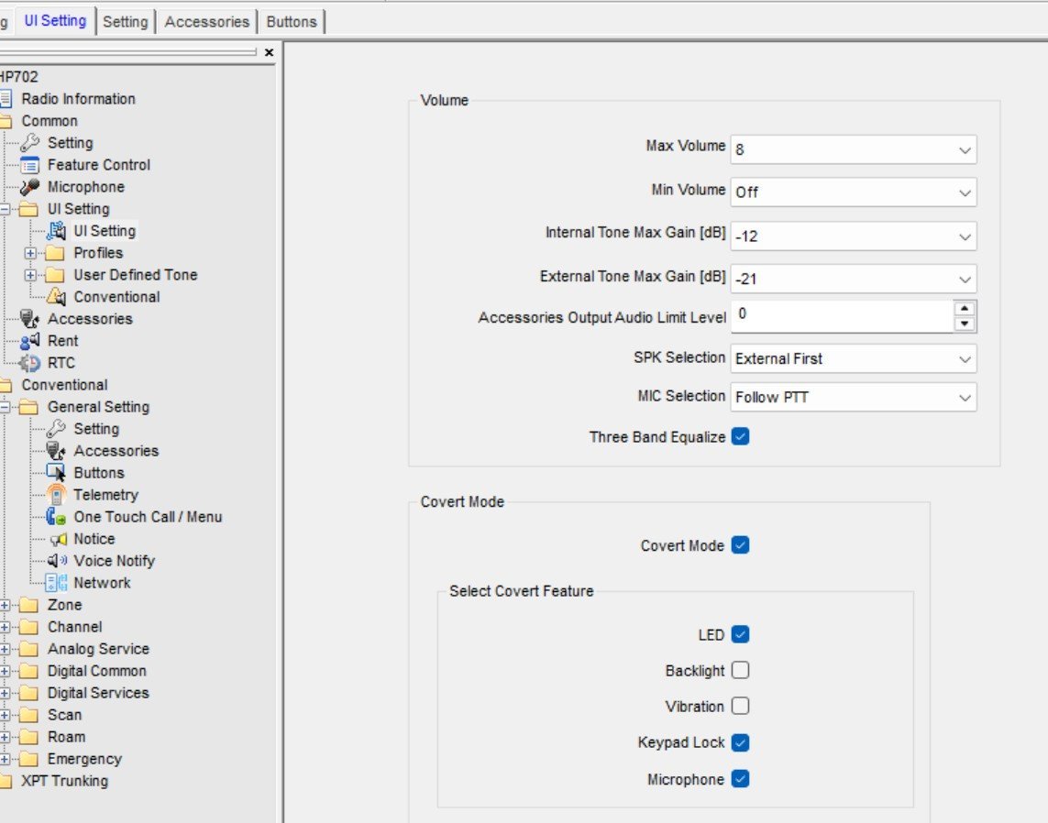Click the Microphone icon in the tree
This screenshot has width=1048, height=823.
[x=29, y=187]
